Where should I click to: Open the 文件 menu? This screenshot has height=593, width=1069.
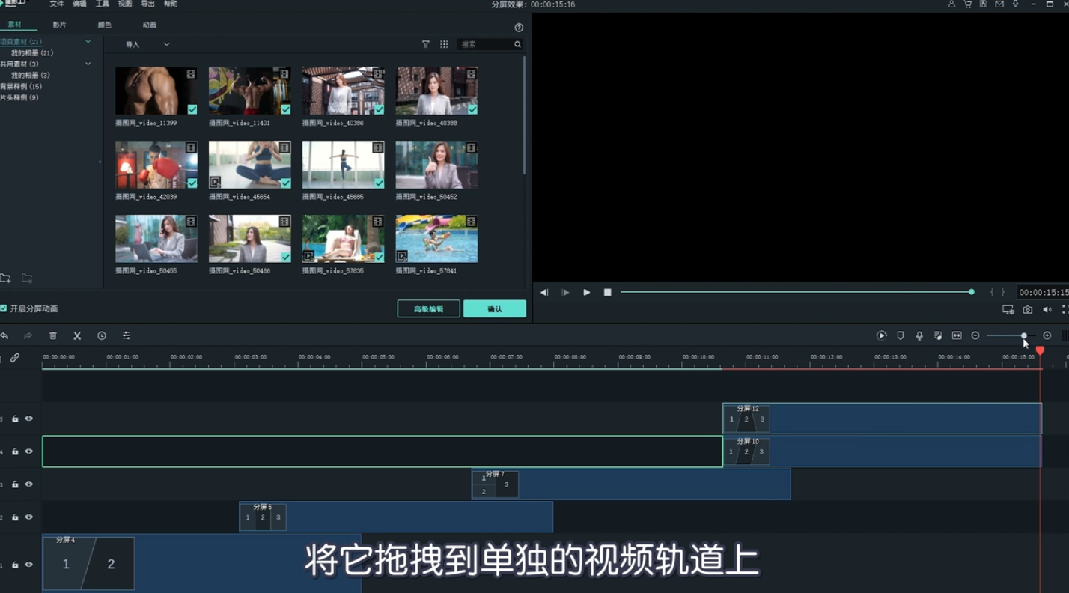pos(57,4)
